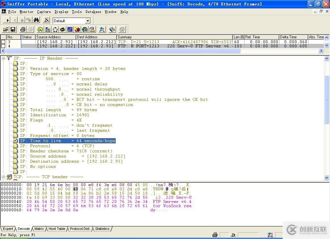Collapse the TCP header tree node

pos(4,177)
